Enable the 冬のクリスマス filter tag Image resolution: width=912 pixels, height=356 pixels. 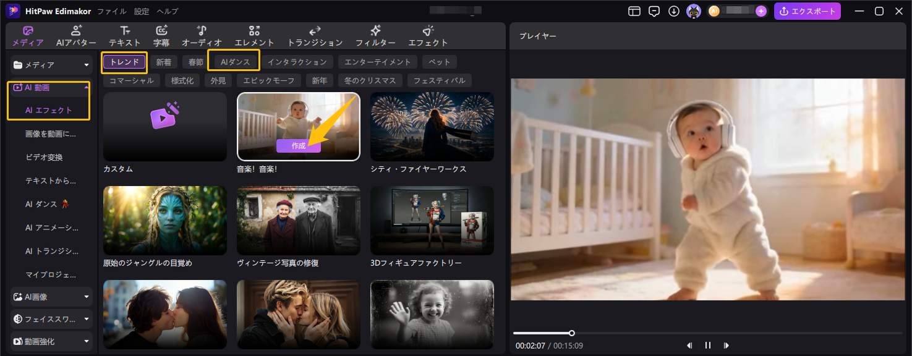click(370, 80)
